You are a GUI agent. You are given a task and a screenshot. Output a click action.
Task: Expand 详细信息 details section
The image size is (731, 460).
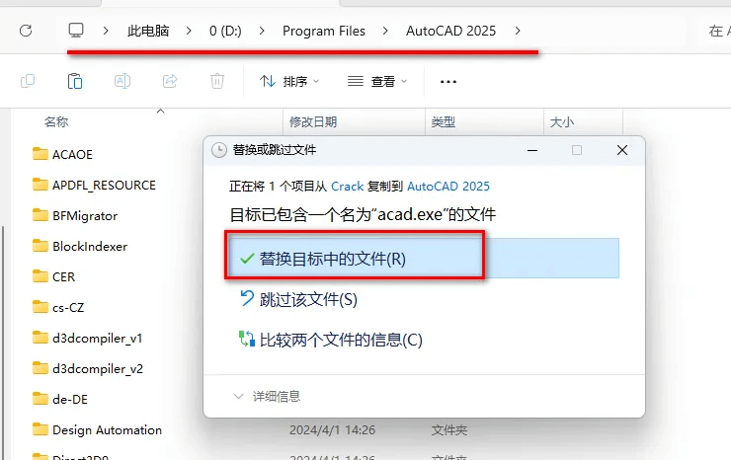pos(267,397)
